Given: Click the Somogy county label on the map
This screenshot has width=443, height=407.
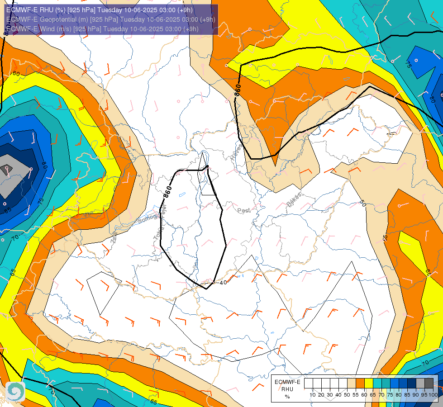Looking at the screenshot, I should (148, 218).
